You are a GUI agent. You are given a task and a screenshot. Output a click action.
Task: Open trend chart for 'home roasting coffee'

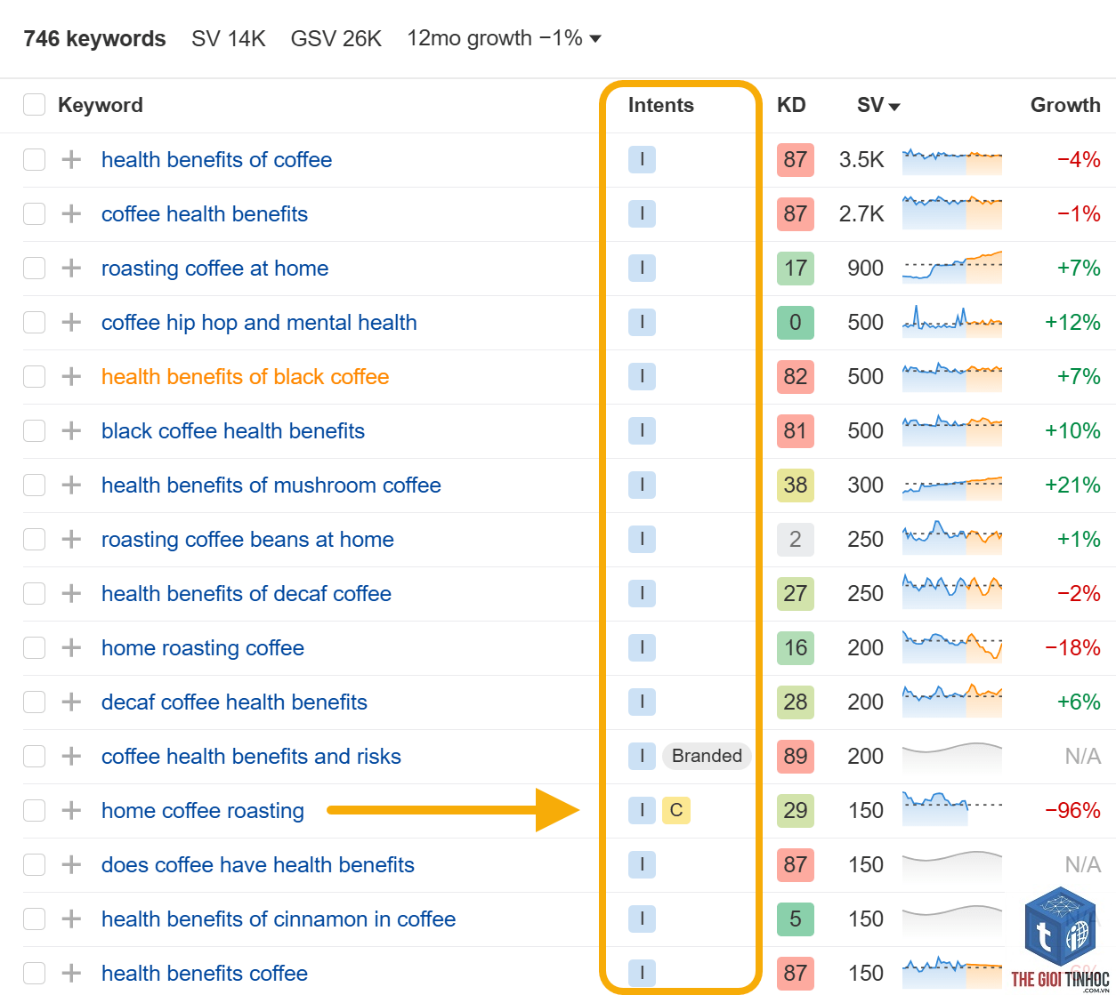[x=952, y=646]
